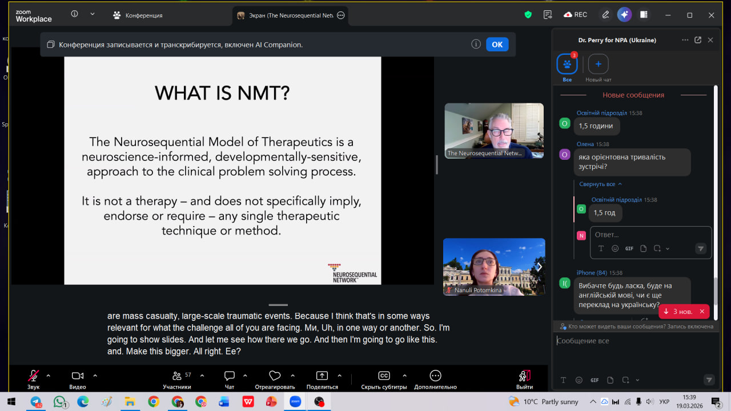Screen dimensions: 731x411
Task: Pop out the chat panel into window
Action: [697, 40]
